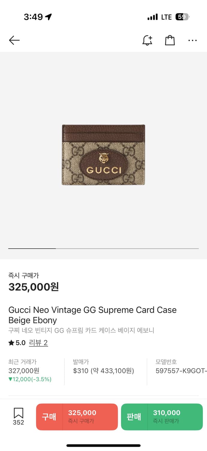Tap the image pager progress bar
Image resolution: width=207 pixels, height=451 pixels.
(103, 249)
